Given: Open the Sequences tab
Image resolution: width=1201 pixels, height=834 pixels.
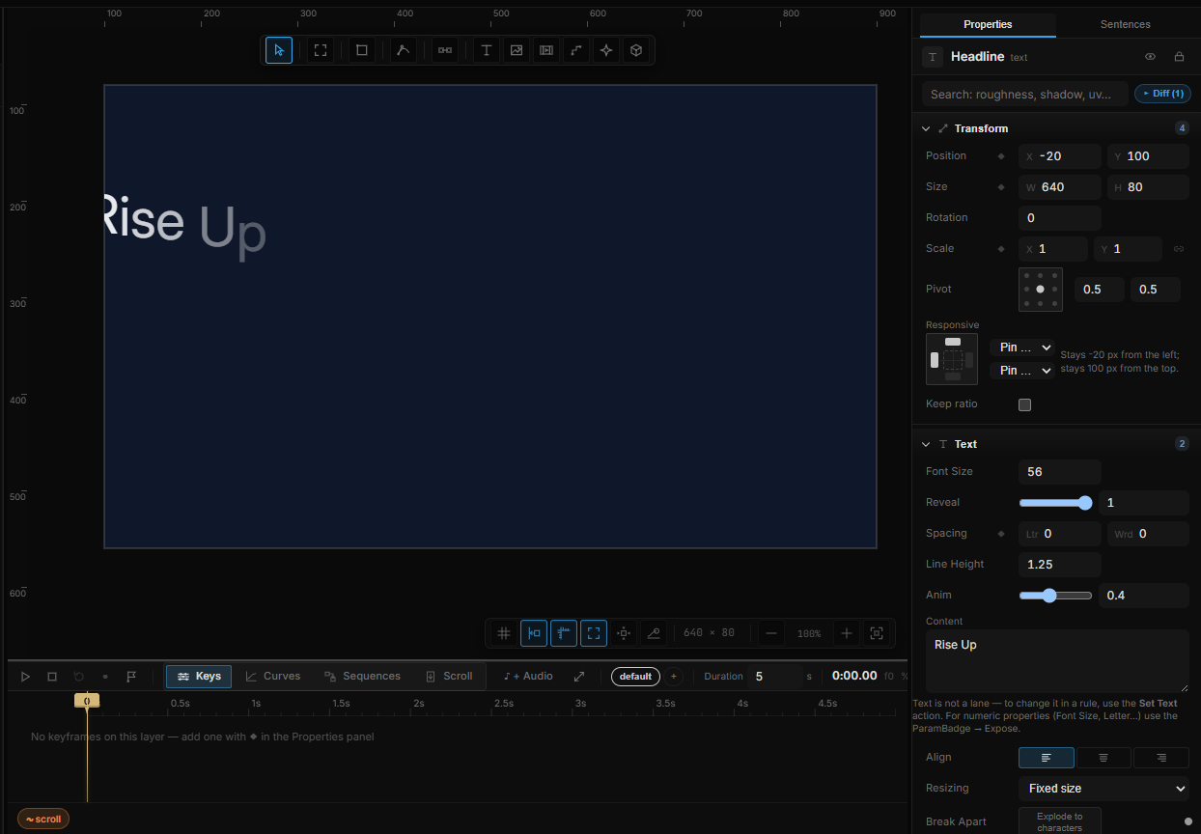Looking at the screenshot, I should click(362, 677).
